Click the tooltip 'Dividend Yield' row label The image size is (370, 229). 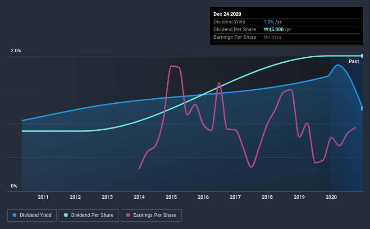229,22
